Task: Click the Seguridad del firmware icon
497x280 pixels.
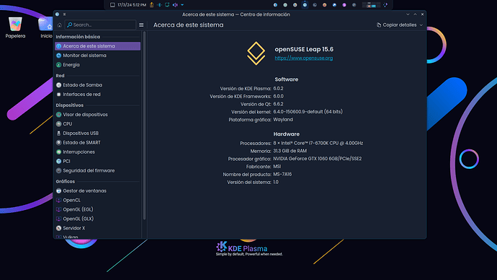Action: tap(58, 171)
